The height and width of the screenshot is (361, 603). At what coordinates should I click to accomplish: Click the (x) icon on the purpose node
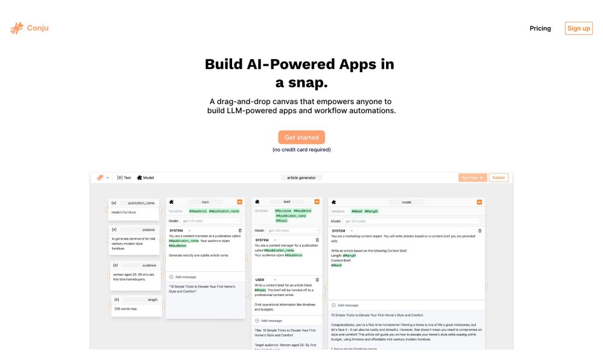[x=114, y=229]
